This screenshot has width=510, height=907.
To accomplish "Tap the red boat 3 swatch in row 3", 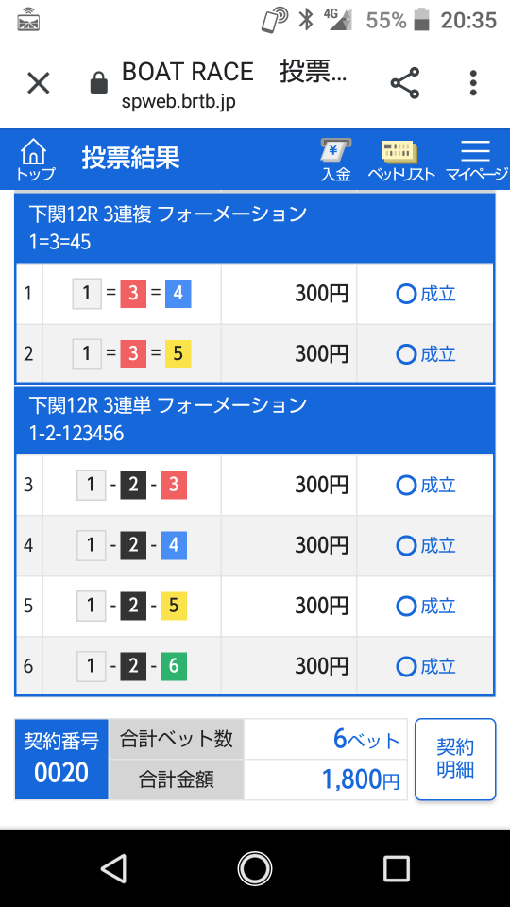I will (174, 485).
